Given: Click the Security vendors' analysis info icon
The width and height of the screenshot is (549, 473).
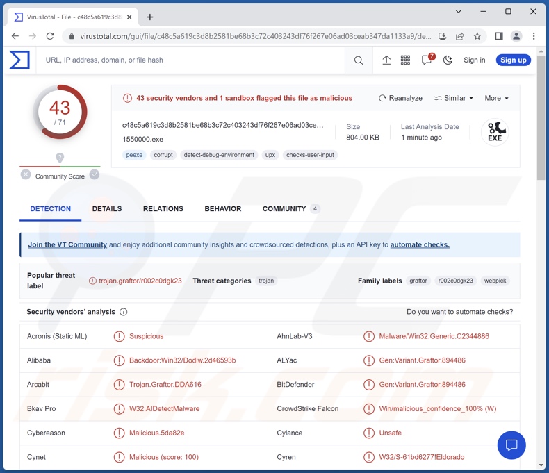Looking at the screenshot, I should (123, 312).
